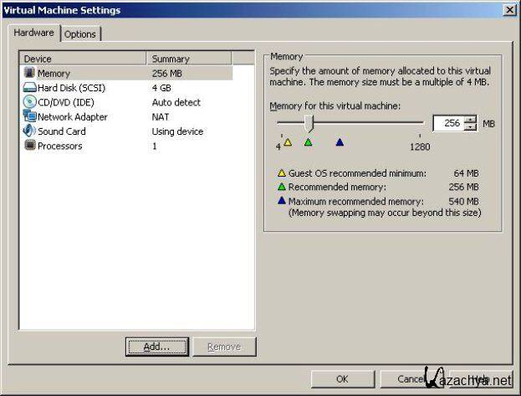Screen dimensions: 521x396
Task: Select the Hardware tab
Action: (35, 33)
